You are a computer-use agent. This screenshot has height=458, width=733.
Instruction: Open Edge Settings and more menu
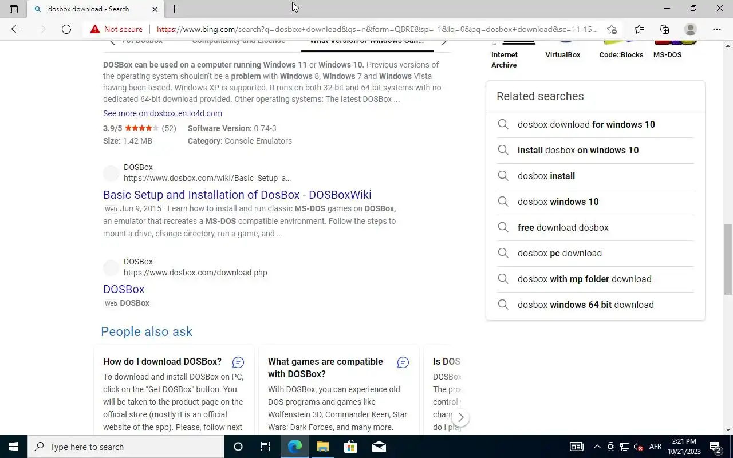(x=717, y=29)
